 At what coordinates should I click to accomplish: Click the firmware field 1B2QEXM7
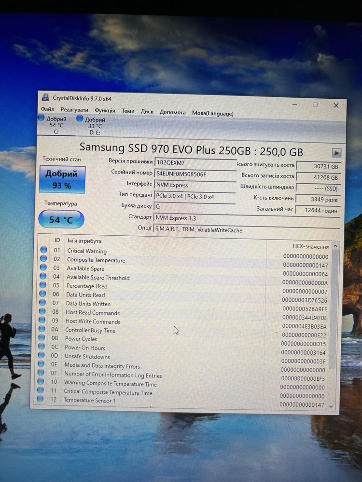[195, 163]
